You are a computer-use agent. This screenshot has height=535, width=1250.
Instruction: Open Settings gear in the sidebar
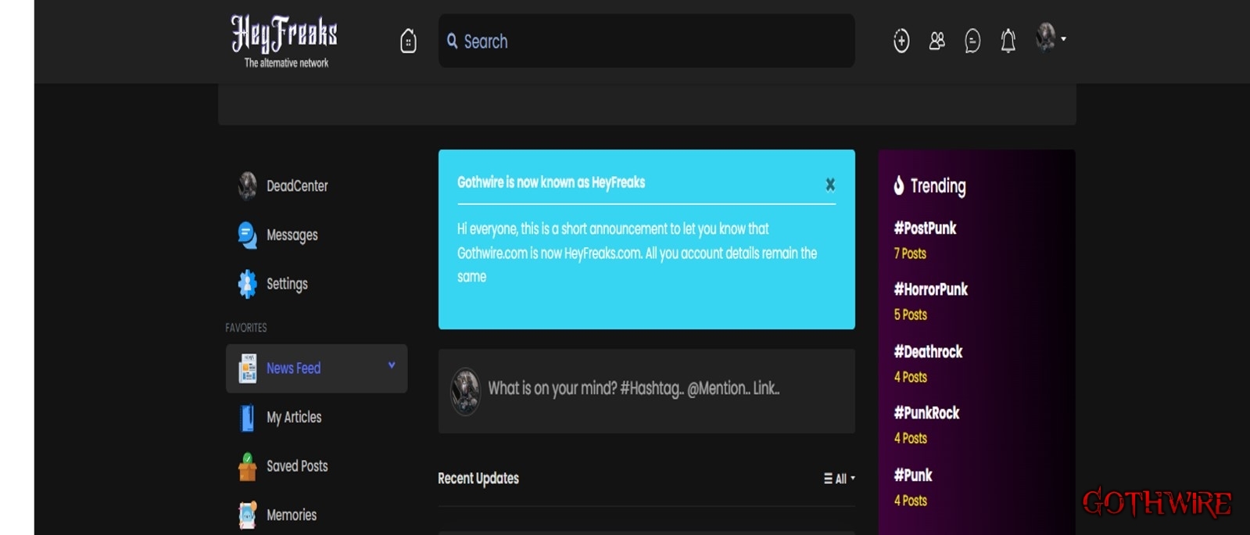(x=248, y=284)
